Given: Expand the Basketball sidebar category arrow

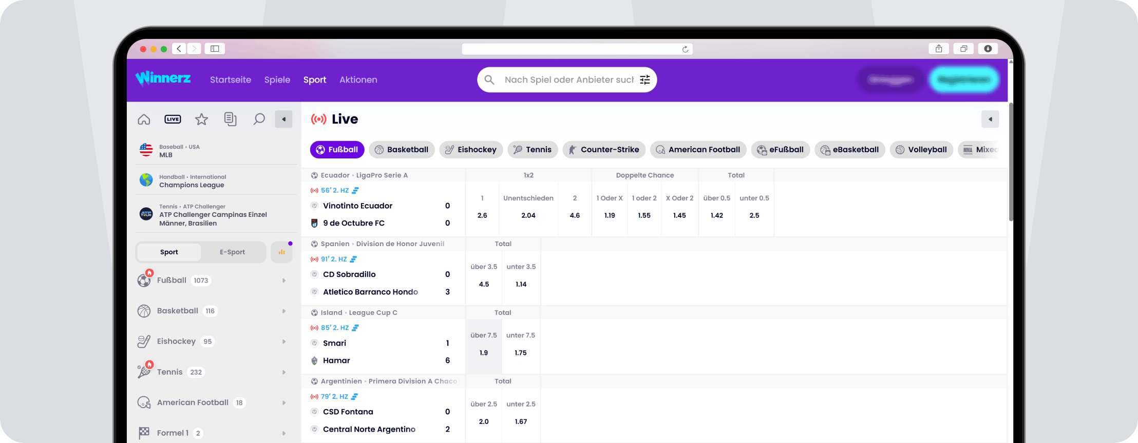Looking at the screenshot, I should tap(284, 311).
